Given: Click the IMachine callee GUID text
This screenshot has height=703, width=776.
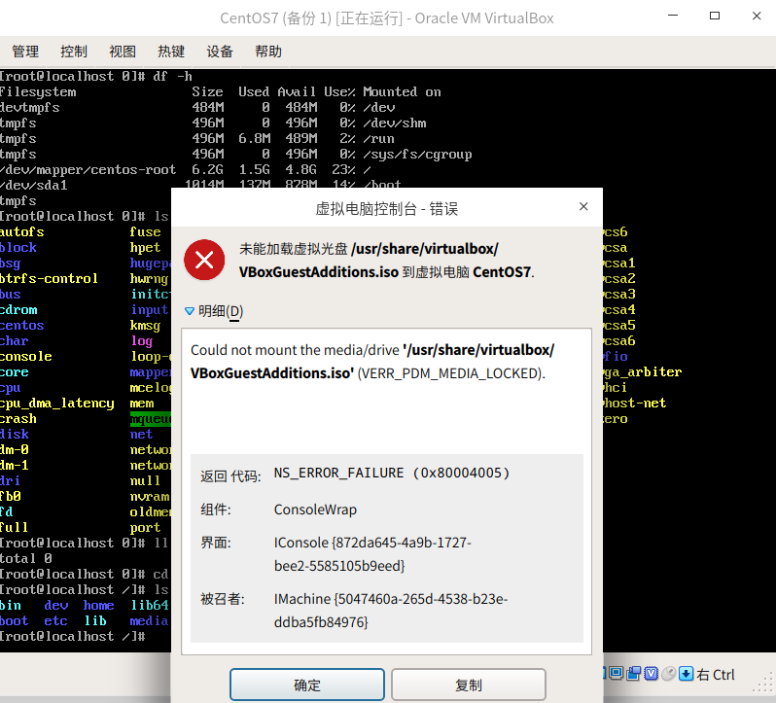Looking at the screenshot, I should [x=391, y=611].
